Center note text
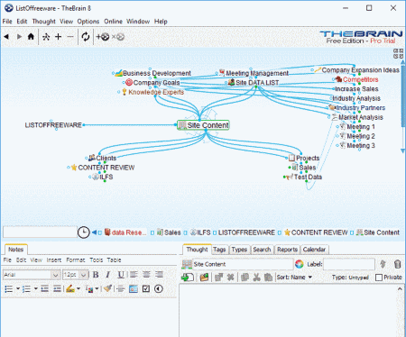The image size is (406, 337). [146, 274]
